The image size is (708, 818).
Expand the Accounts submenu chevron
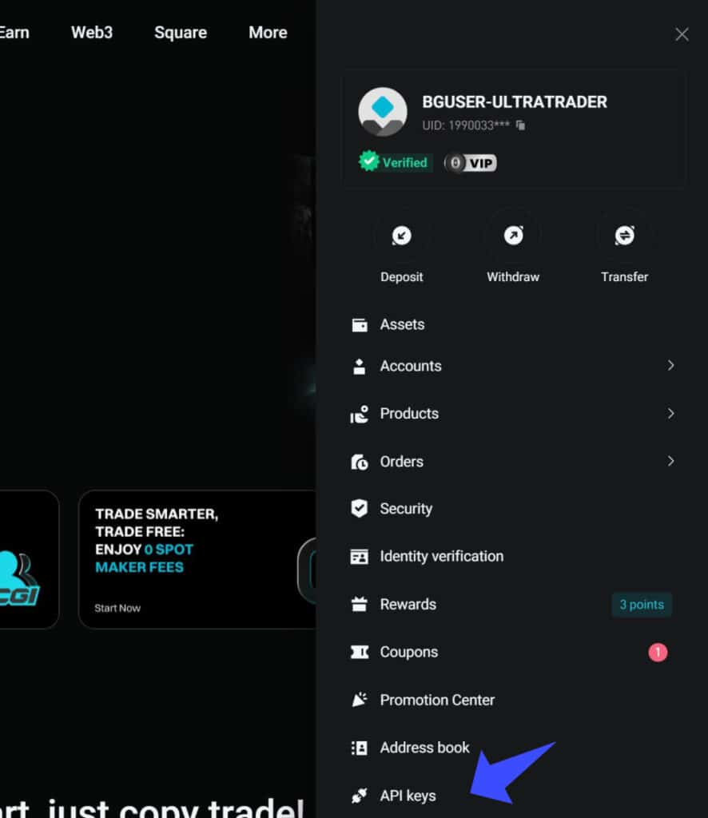[670, 366]
